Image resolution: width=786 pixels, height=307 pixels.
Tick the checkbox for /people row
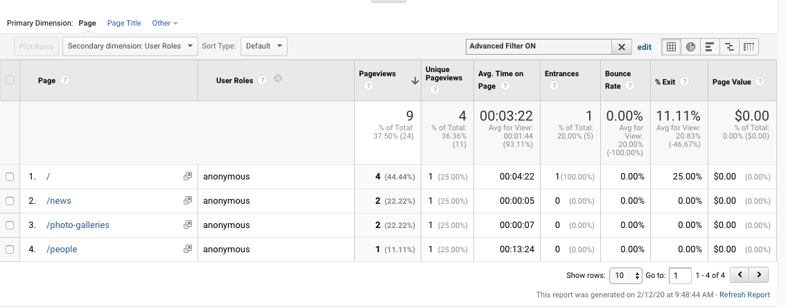pyautogui.click(x=10, y=249)
